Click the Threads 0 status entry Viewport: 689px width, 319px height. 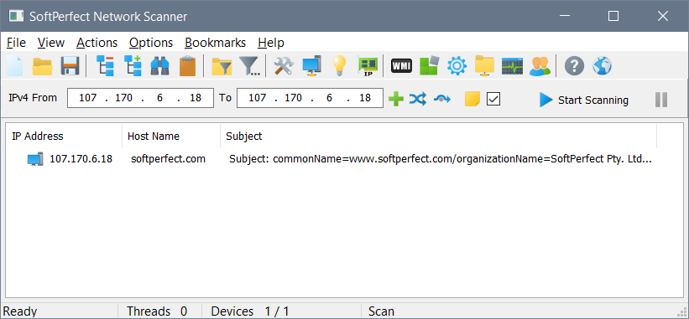[157, 311]
